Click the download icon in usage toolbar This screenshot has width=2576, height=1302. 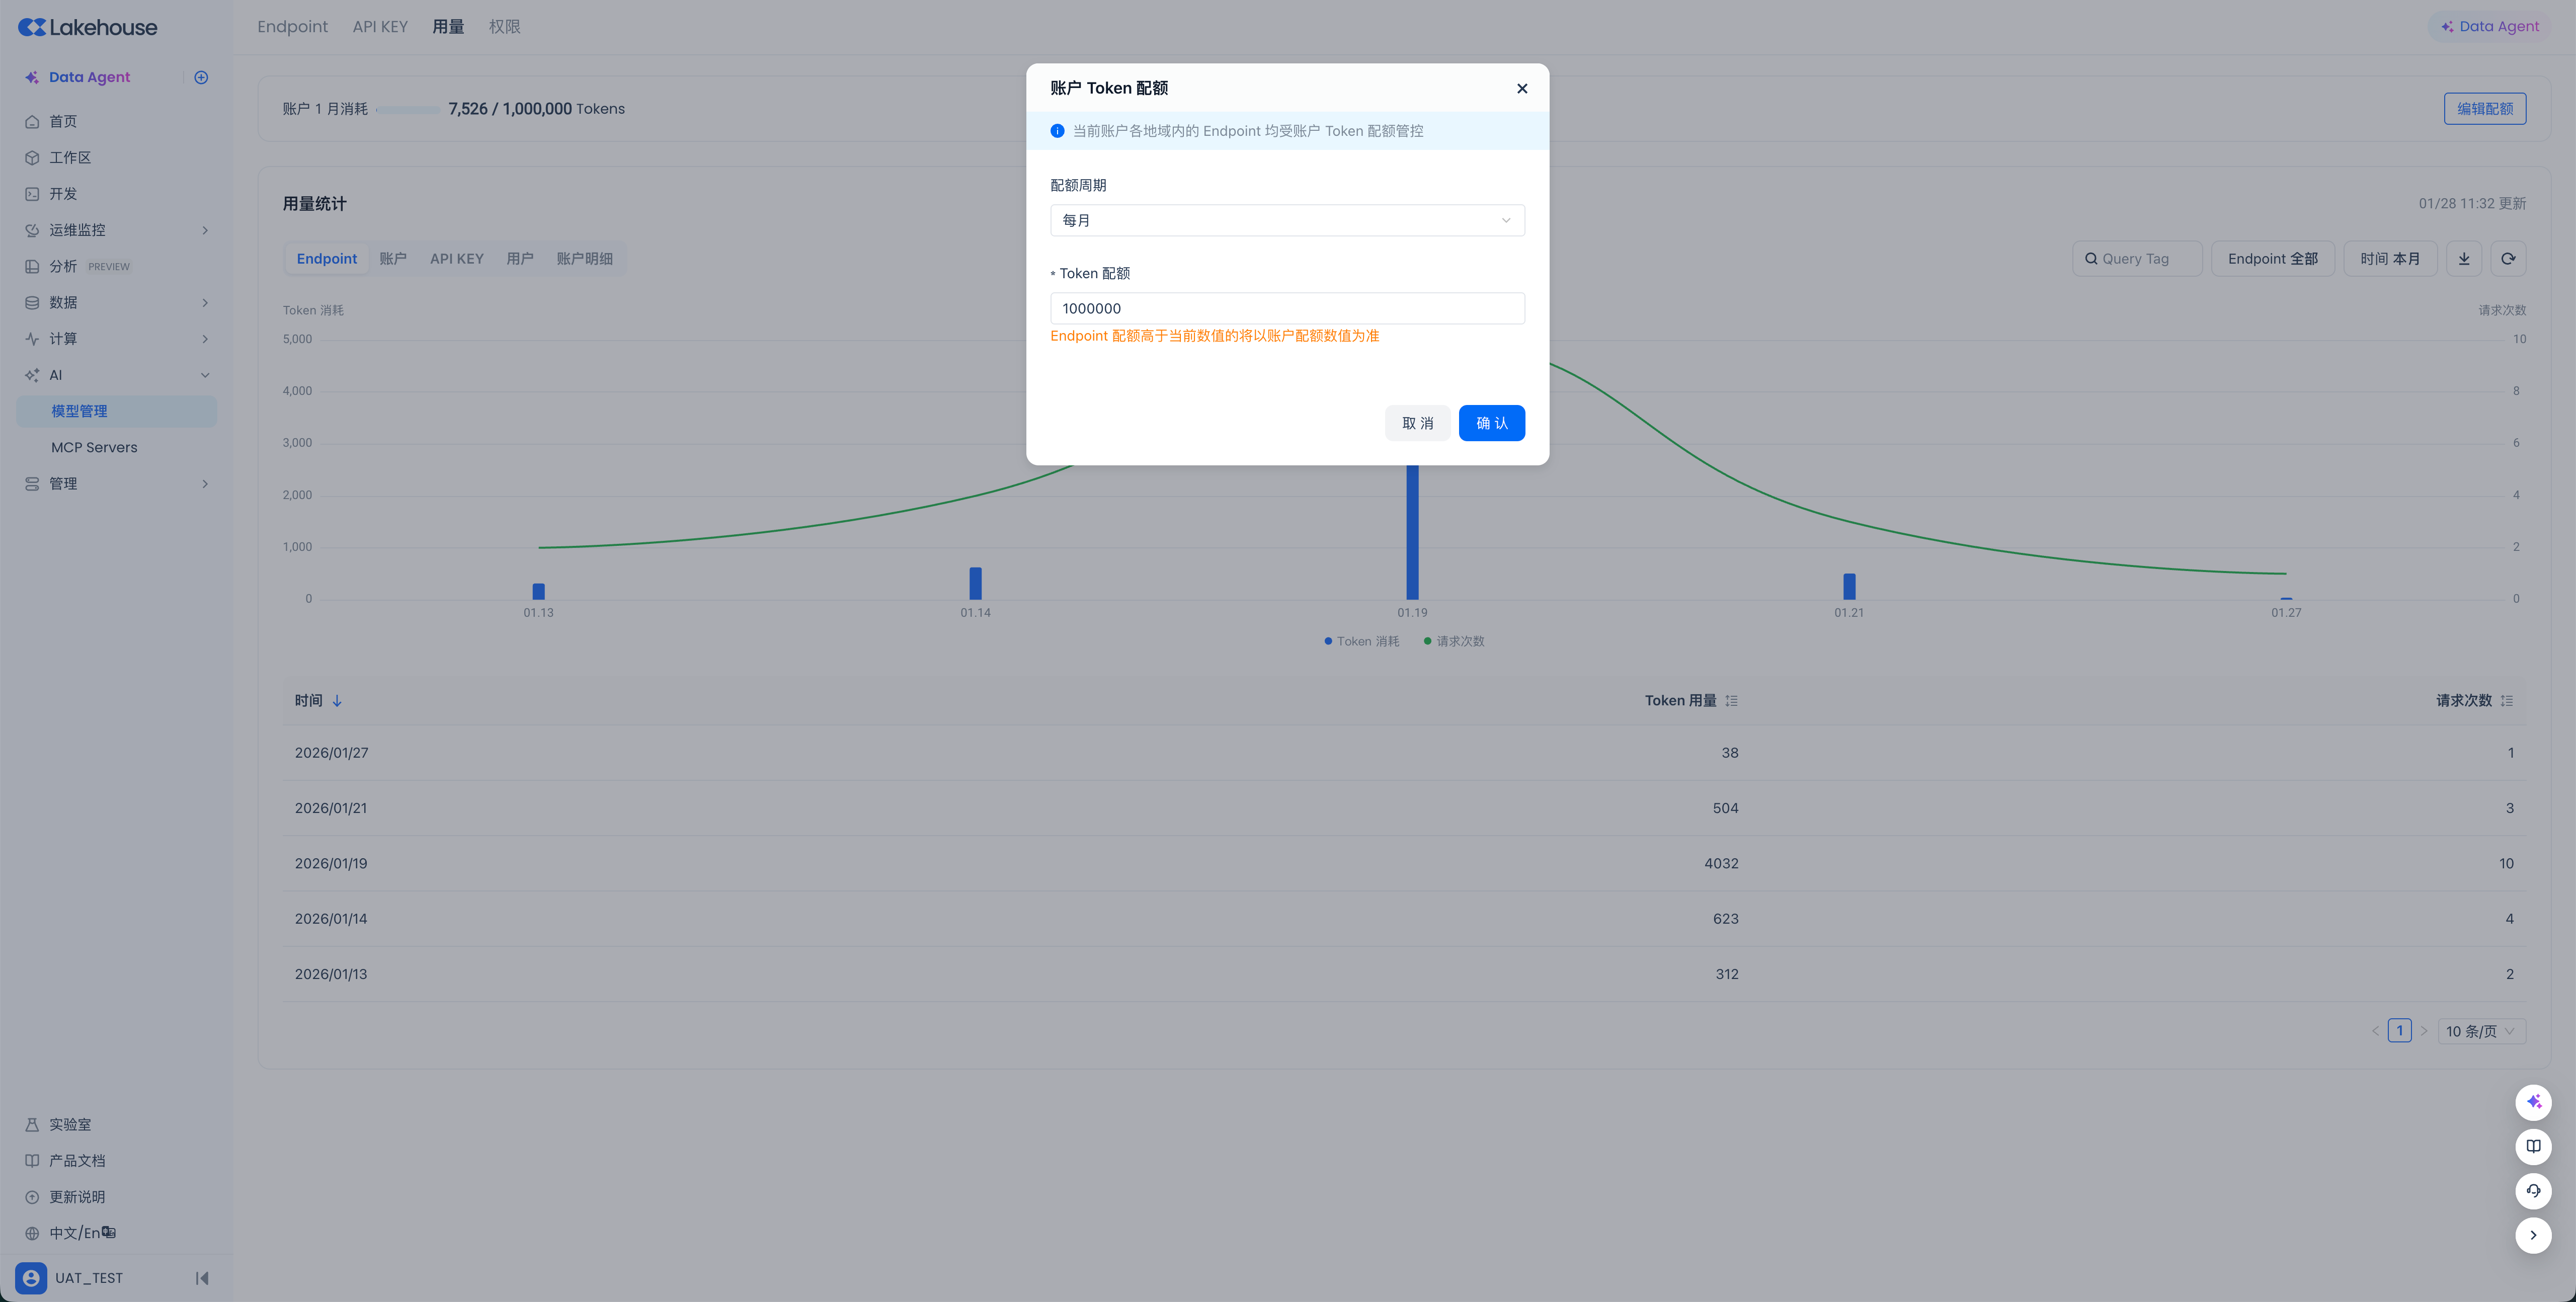click(x=2463, y=259)
